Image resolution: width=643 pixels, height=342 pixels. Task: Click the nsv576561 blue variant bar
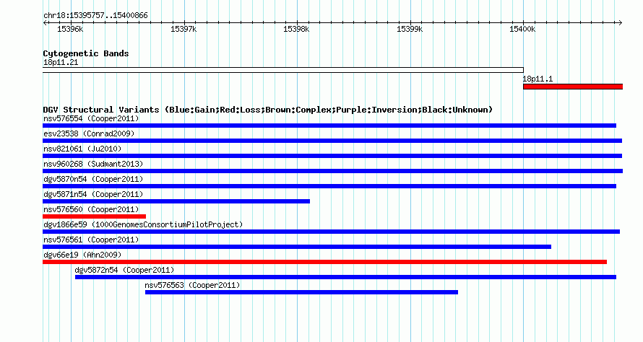point(297,247)
